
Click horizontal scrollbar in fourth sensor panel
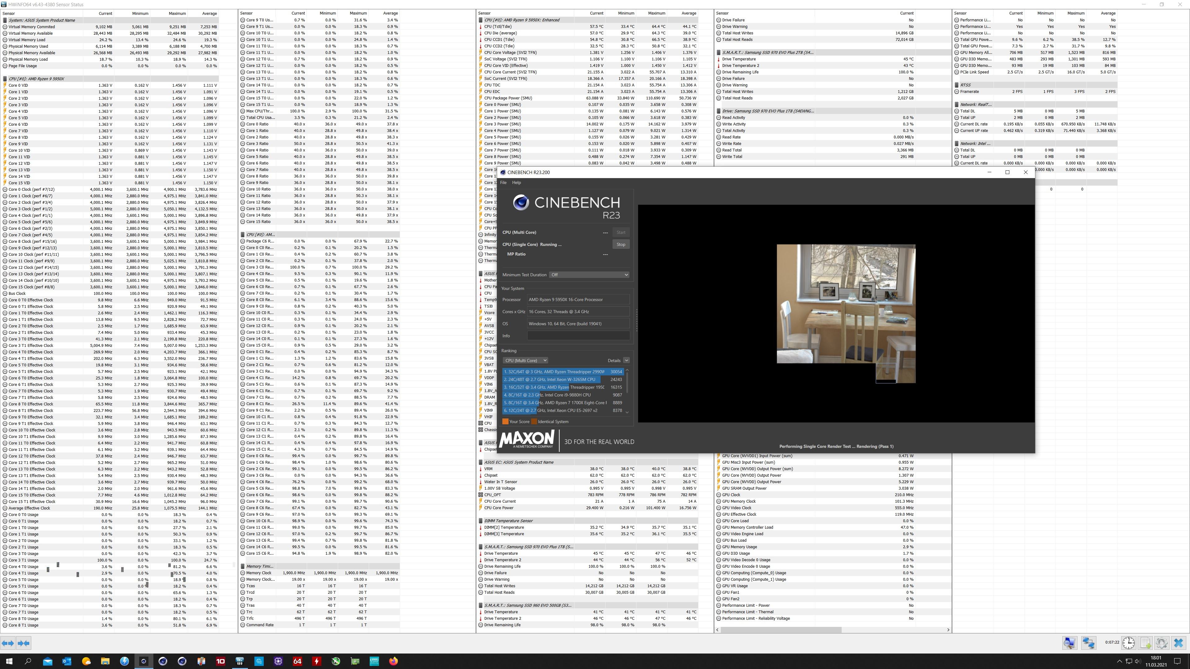[x=781, y=630]
